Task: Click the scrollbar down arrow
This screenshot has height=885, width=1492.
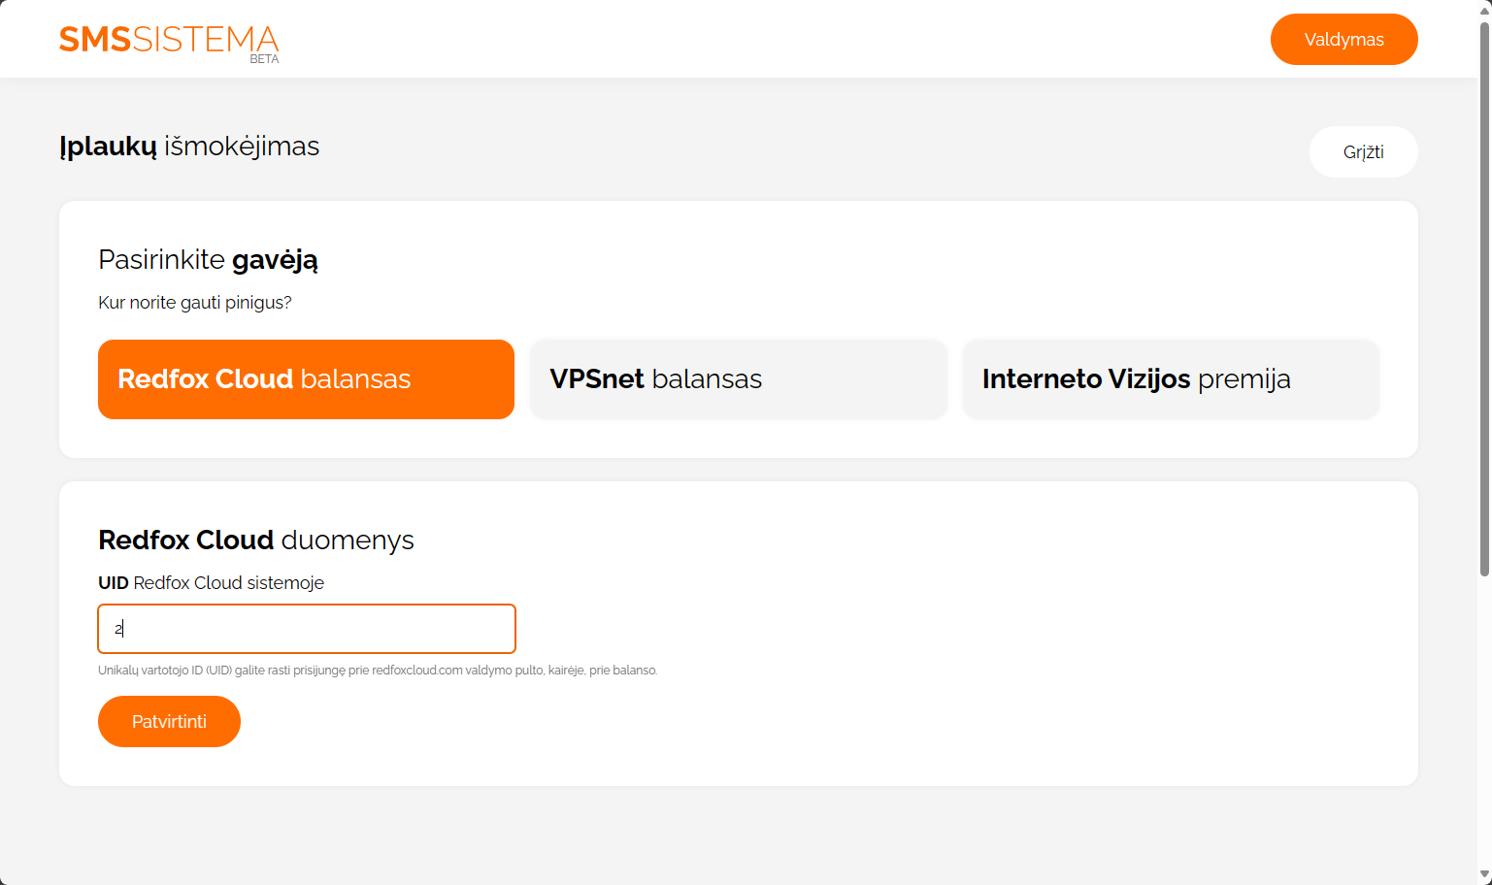Action: (x=1484, y=876)
